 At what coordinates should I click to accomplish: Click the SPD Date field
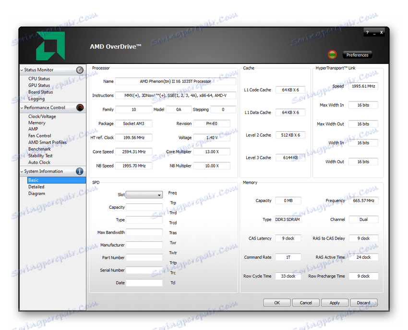click(144, 282)
